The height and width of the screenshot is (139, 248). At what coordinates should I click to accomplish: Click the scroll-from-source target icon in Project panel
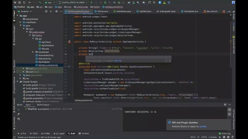point(46,11)
